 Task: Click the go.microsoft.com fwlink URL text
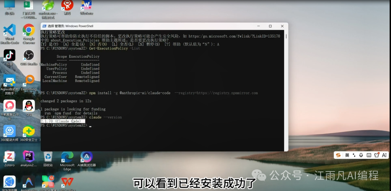click(234, 36)
